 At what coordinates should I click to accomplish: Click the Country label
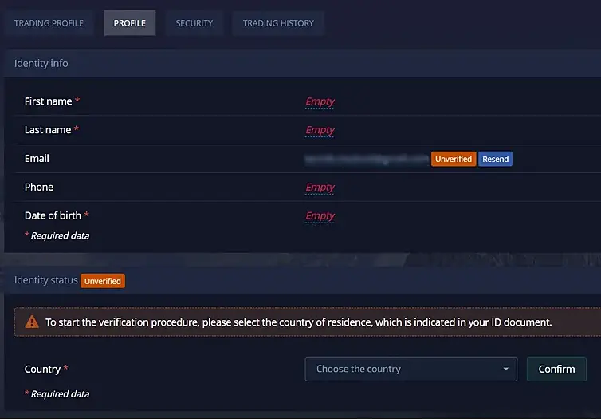pos(42,369)
